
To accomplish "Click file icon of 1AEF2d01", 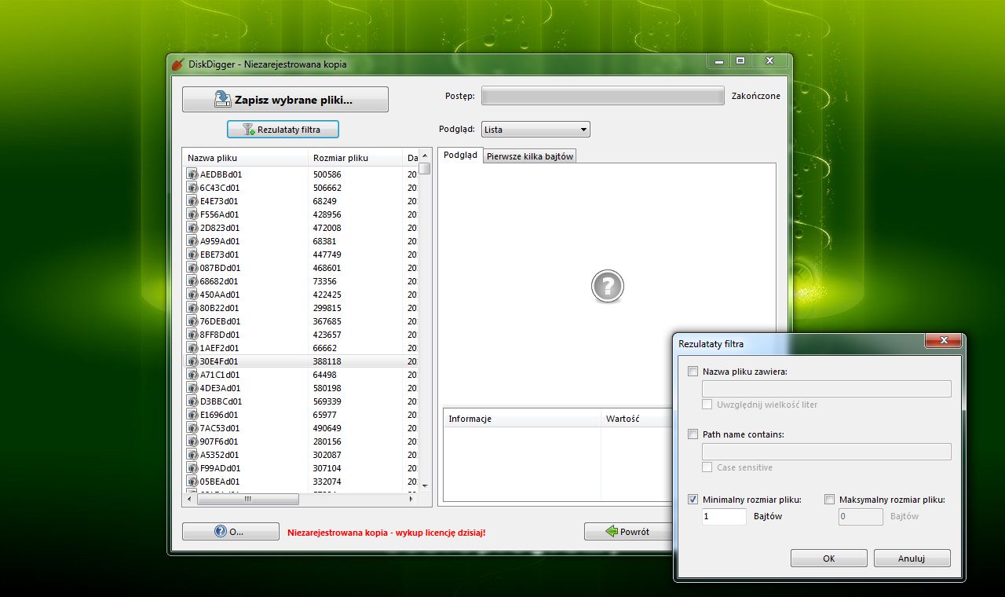I will point(192,348).
